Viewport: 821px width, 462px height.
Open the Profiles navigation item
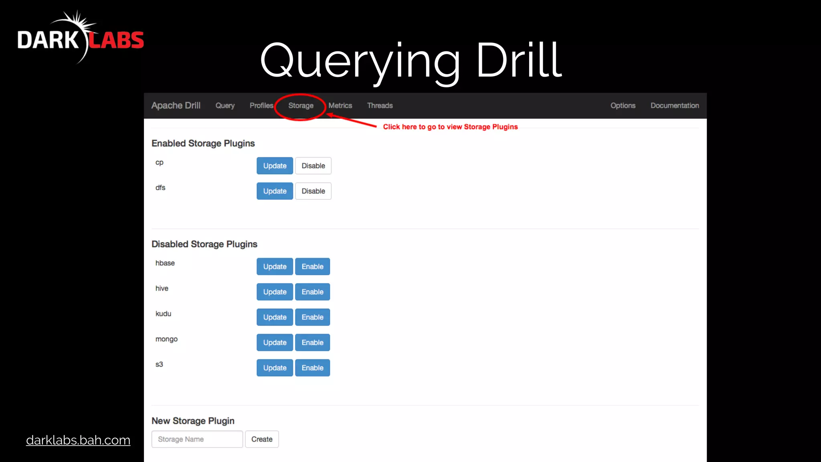tap(261, 105)
